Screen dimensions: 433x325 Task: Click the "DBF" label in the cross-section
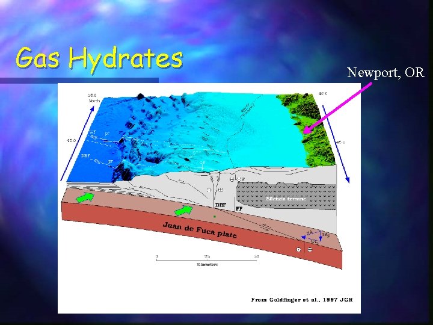pos(221,205)
